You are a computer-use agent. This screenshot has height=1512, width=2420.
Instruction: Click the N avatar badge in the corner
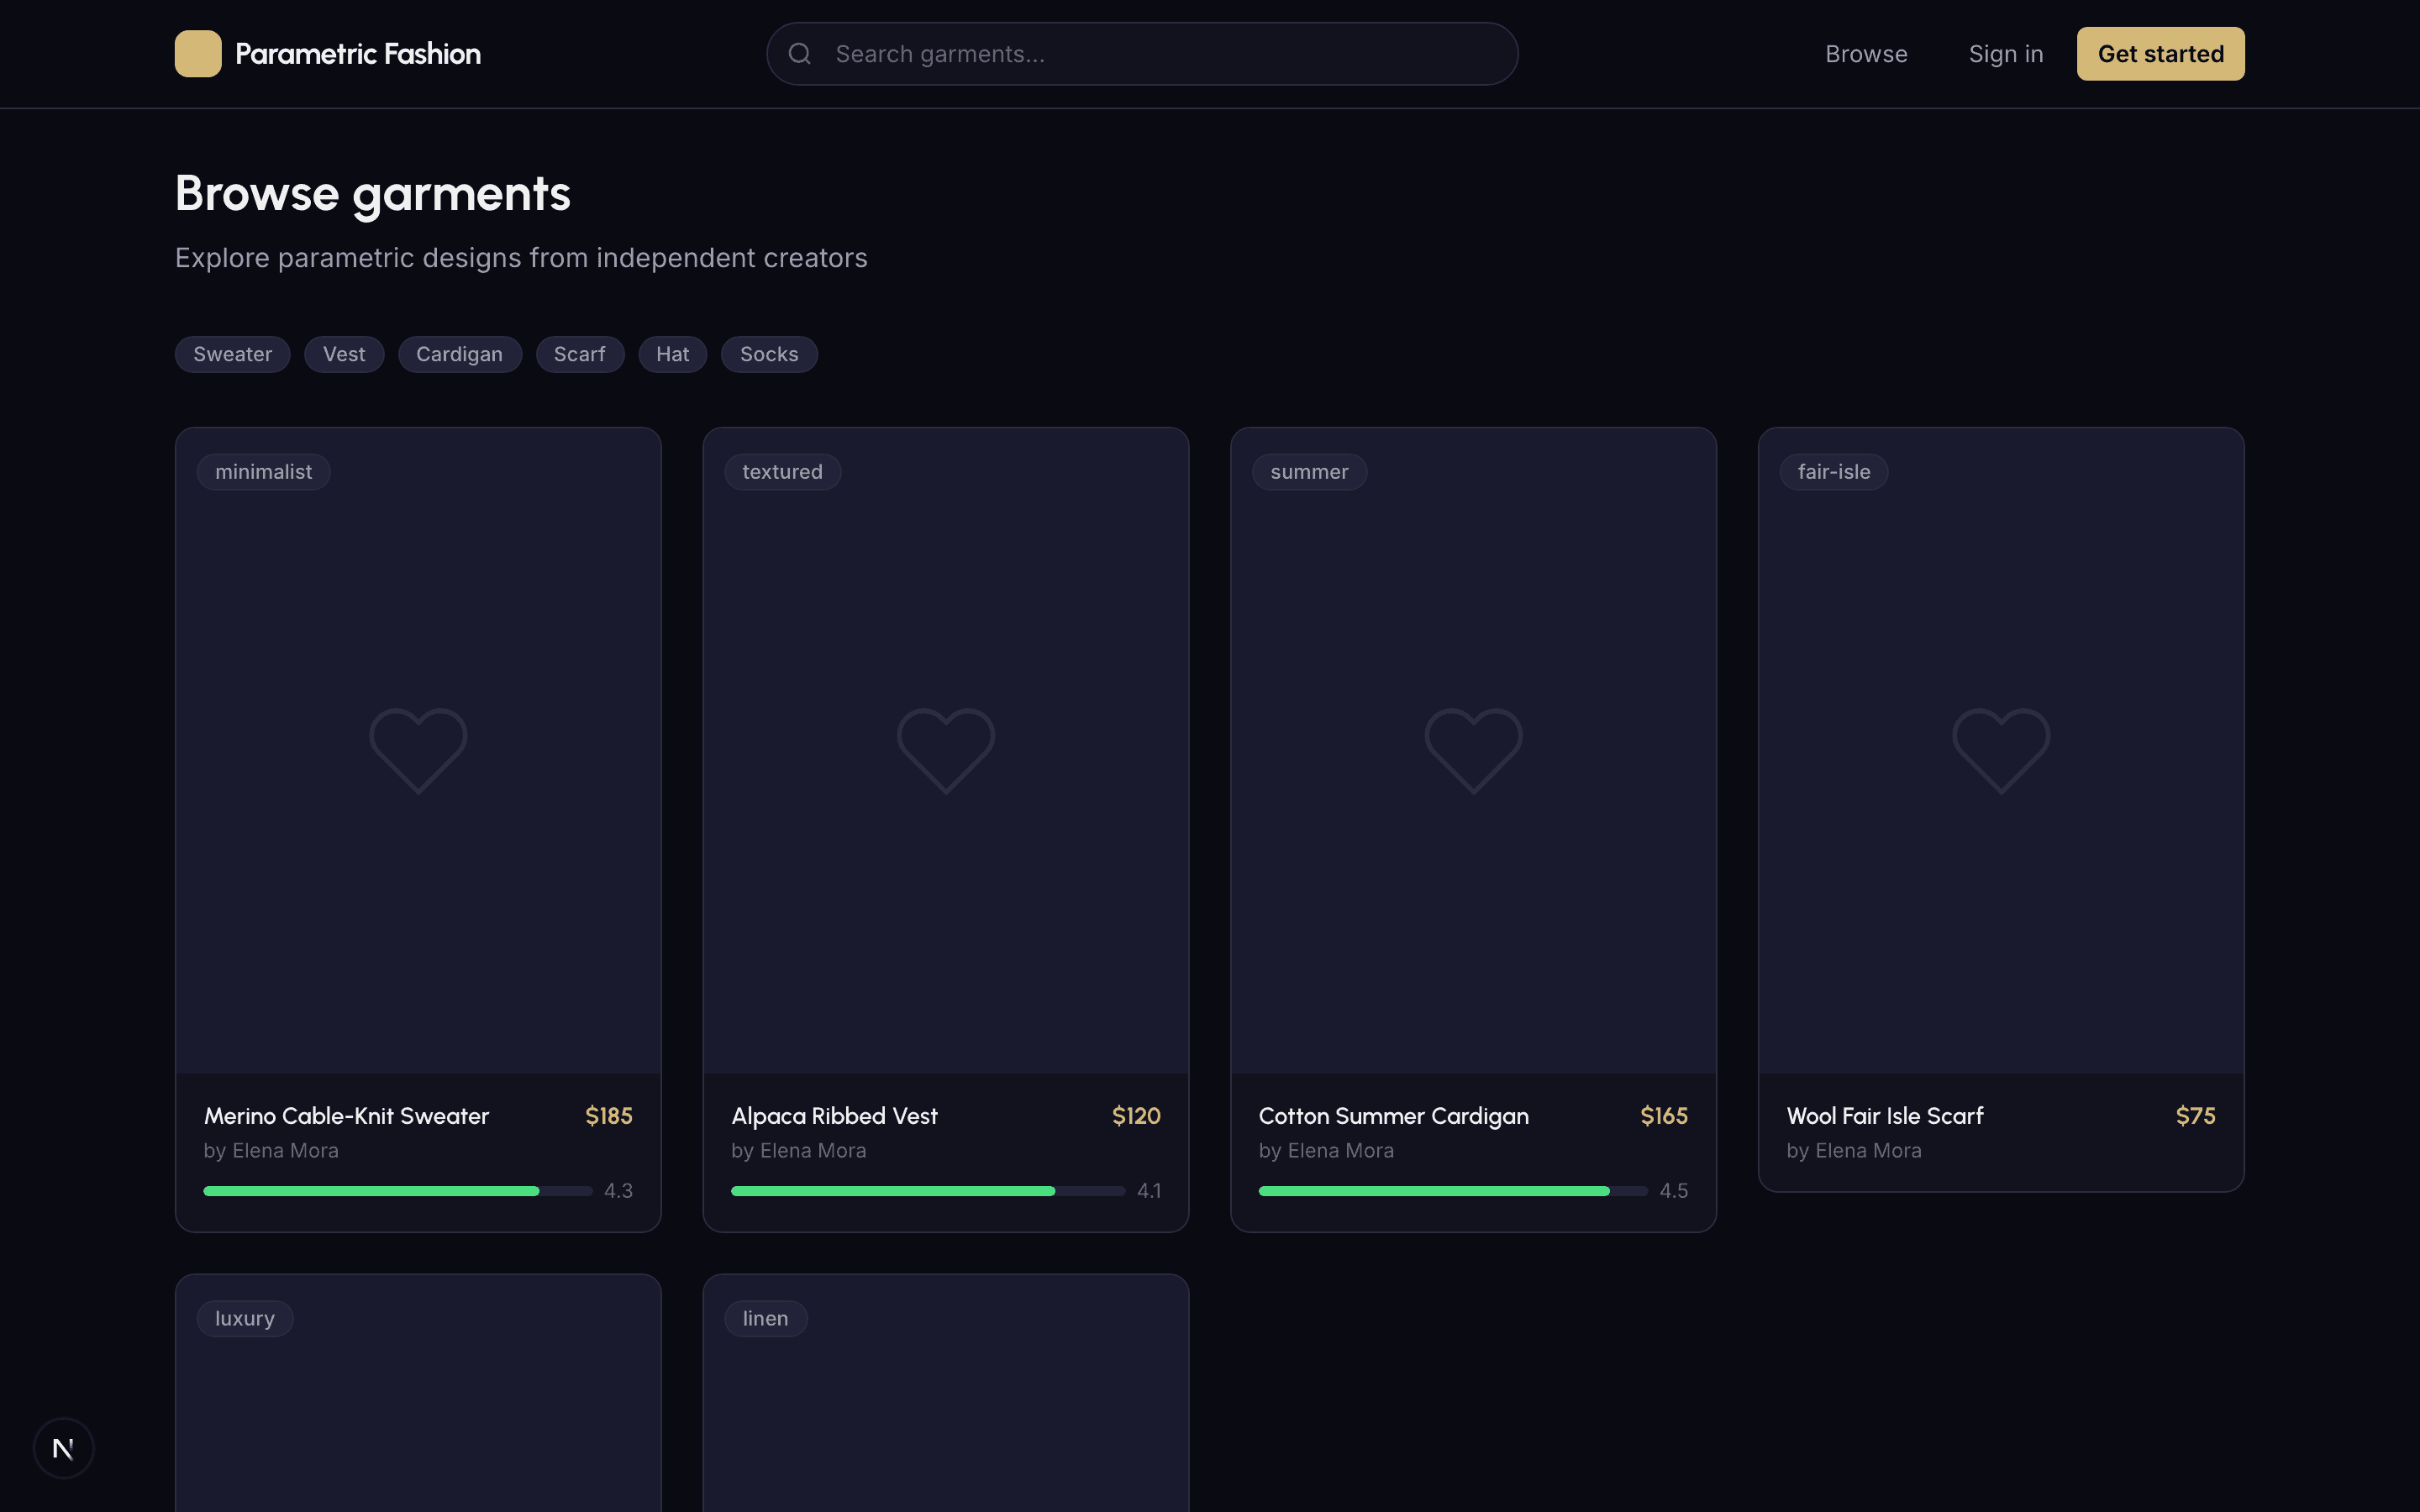click(x=63, y=1447)
